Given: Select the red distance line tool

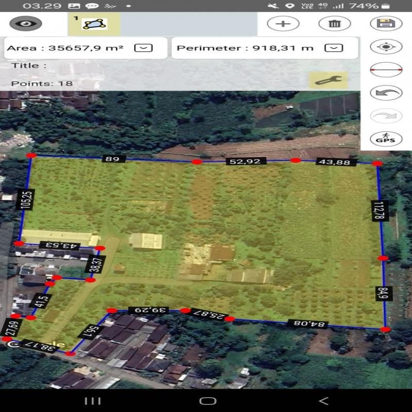Looking at the screenshot, I should (x=386, y=70).
